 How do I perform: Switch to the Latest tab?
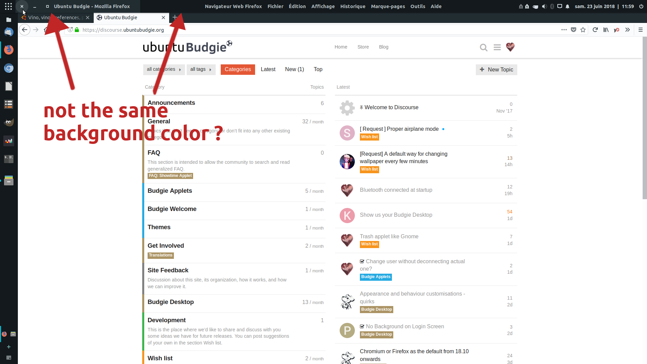point(268,69)
